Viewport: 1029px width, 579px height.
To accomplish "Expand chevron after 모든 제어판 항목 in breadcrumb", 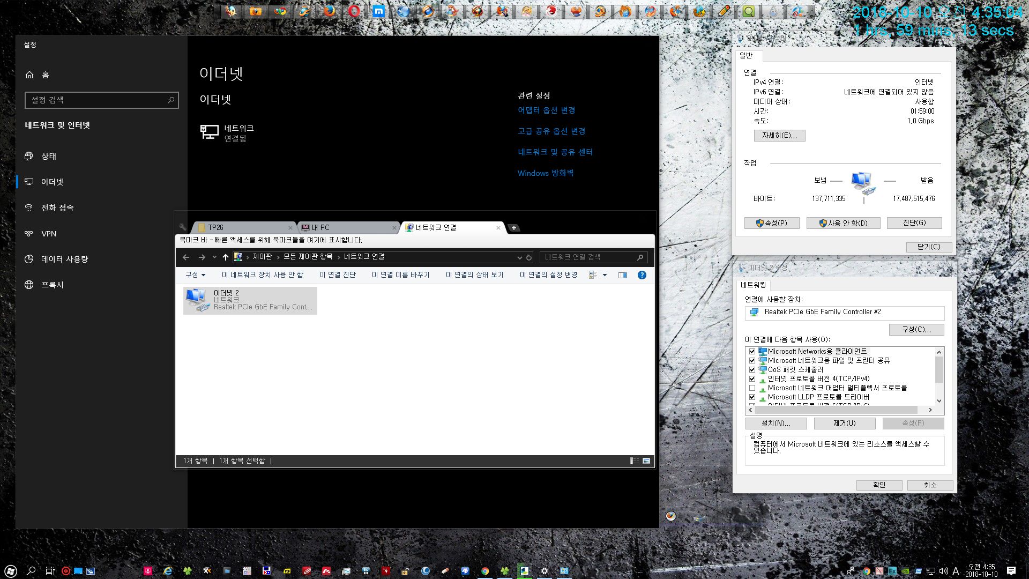I will tap(339, 257).
